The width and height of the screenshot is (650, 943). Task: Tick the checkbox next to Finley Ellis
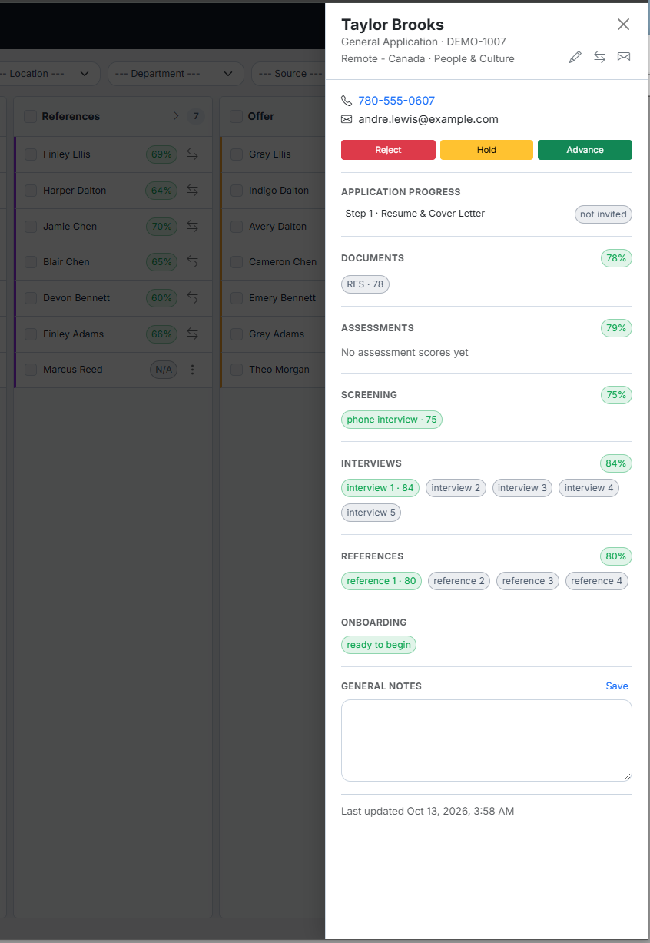click(31, 154)
